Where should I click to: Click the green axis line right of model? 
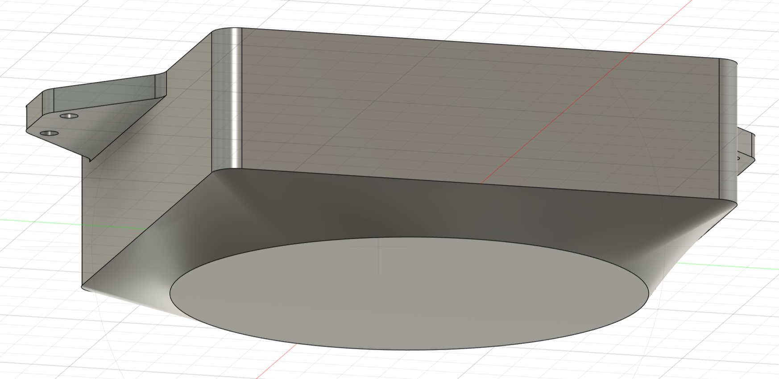coord(732,266)
